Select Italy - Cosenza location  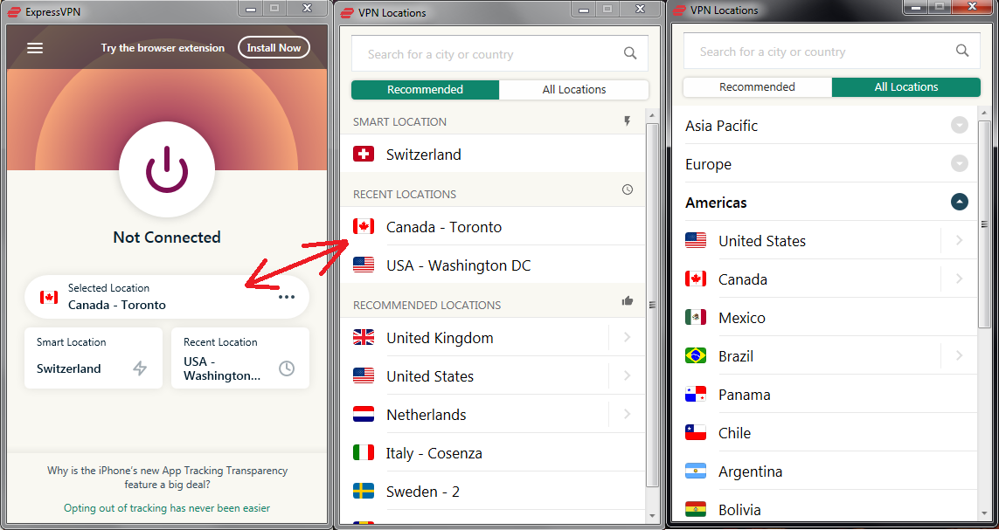click(492, 453)
